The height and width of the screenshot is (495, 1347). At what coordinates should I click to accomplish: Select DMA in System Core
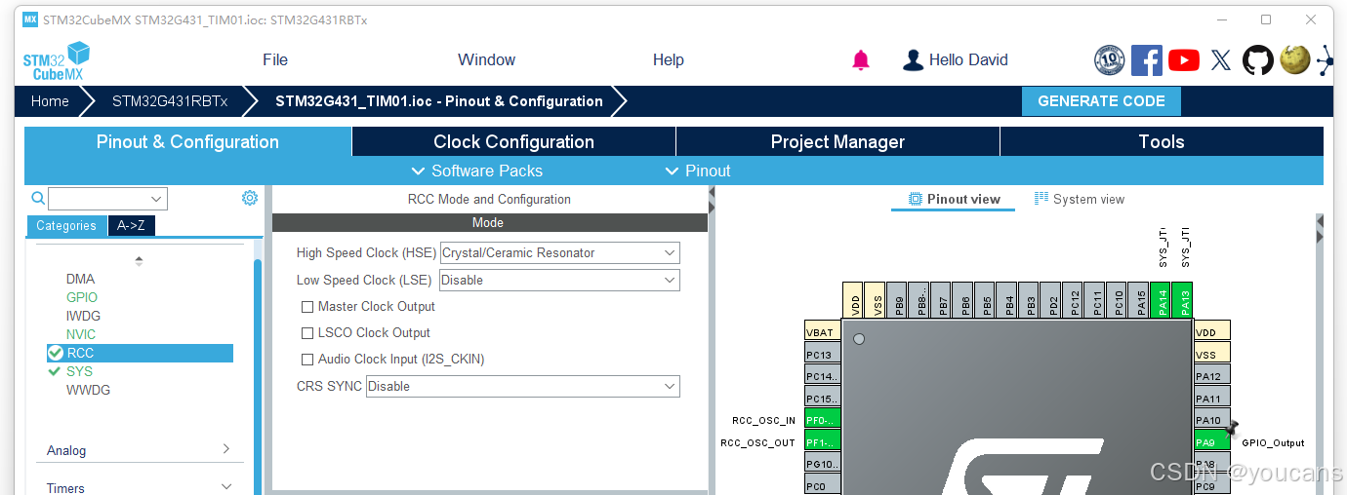tap(80, 279)
